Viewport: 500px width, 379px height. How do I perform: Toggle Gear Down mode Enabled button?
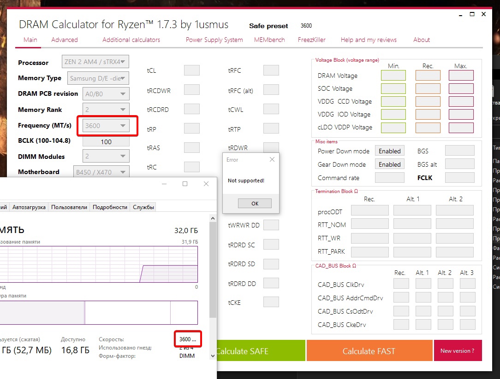pos(390,164)
